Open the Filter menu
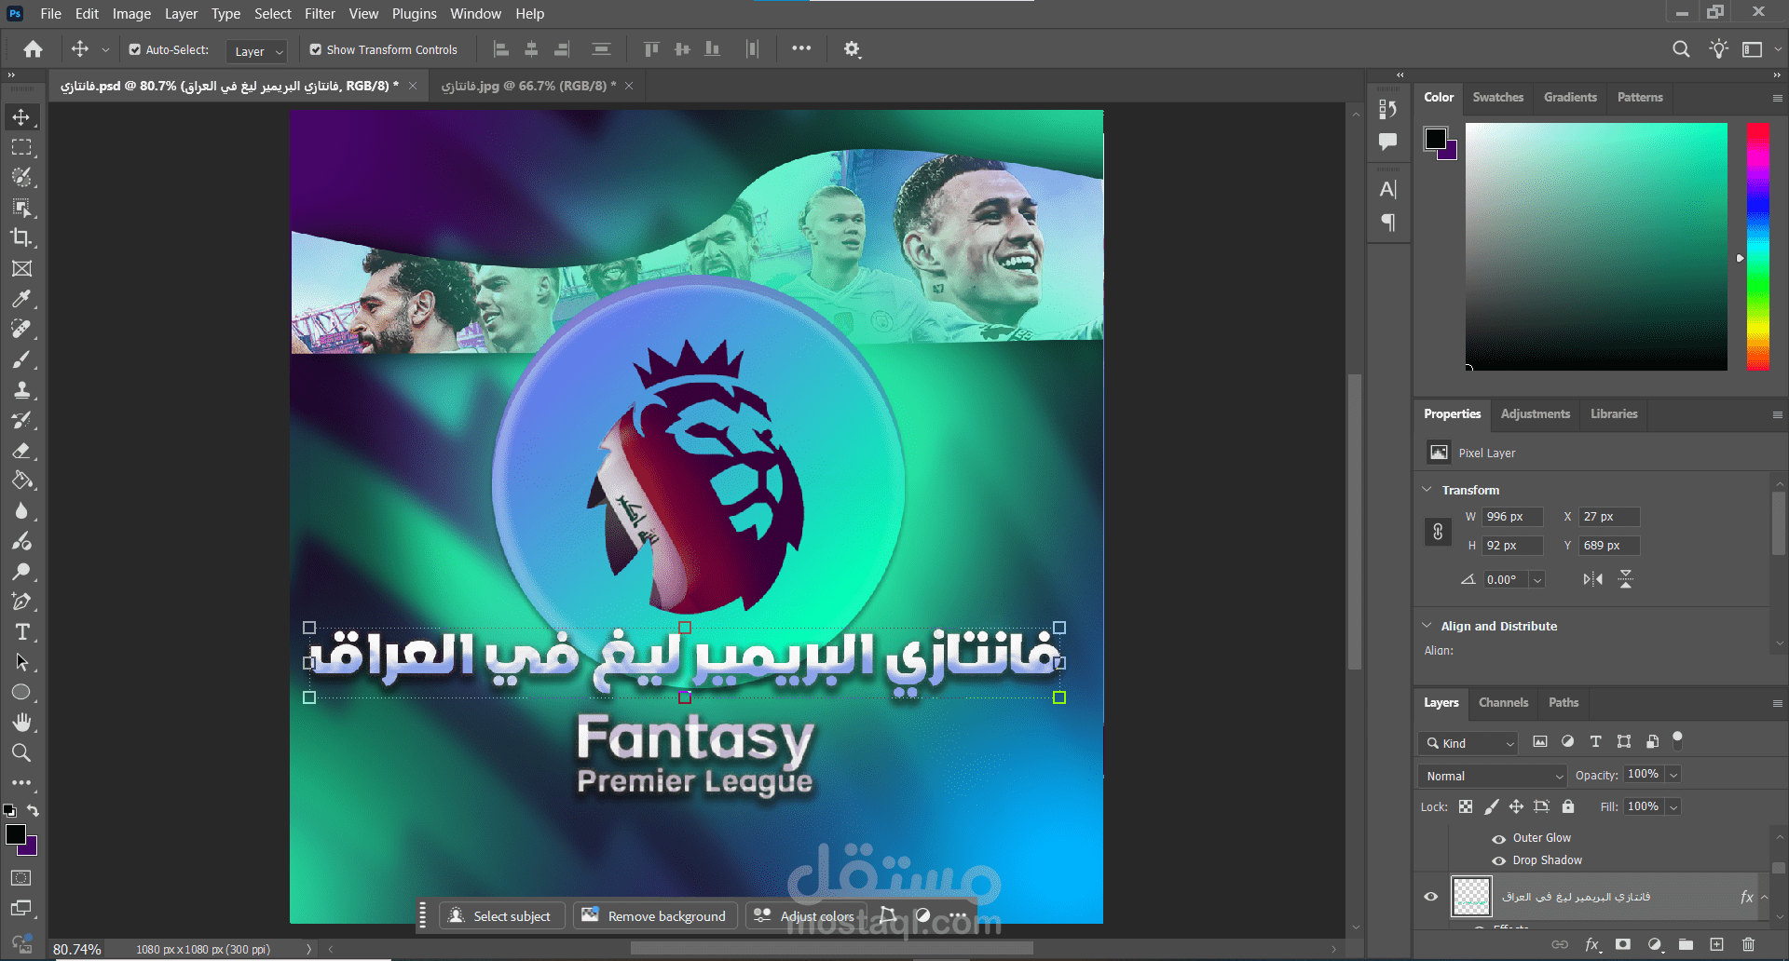1789x961 pixels. point(320,14)
